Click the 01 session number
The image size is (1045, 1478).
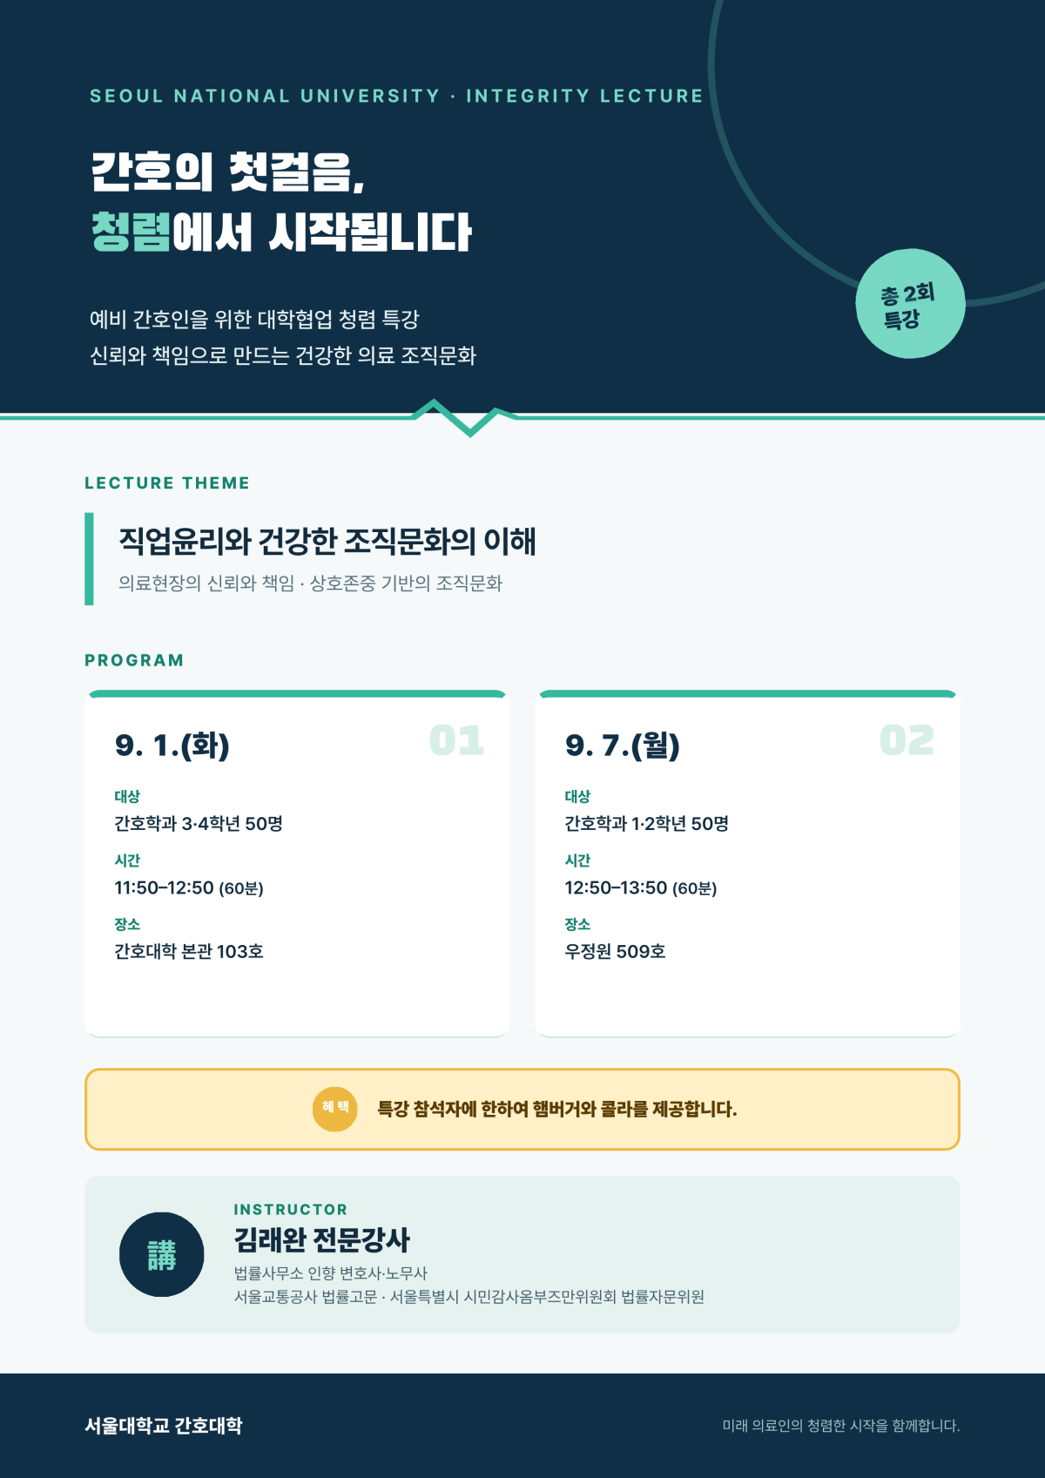coord(456,740)
